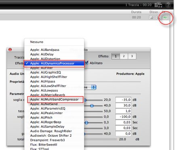Toggle the Abilitato checkbox
Viewport: 177px width, 150px height.
86,63
